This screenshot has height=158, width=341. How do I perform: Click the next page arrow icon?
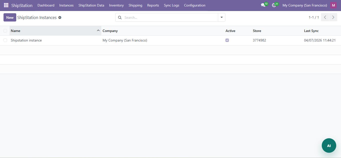click(x=333, y=17)
